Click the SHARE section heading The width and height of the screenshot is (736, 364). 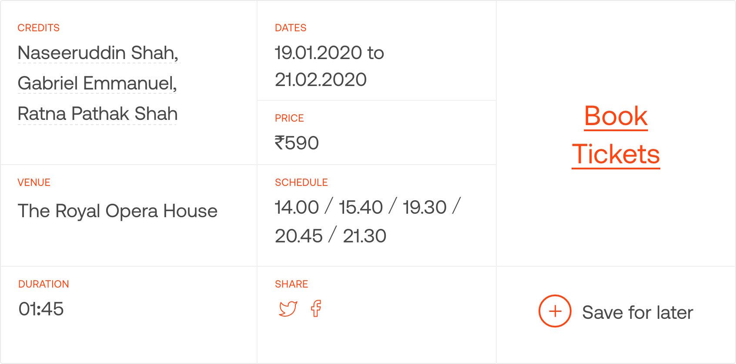[291, 284]
